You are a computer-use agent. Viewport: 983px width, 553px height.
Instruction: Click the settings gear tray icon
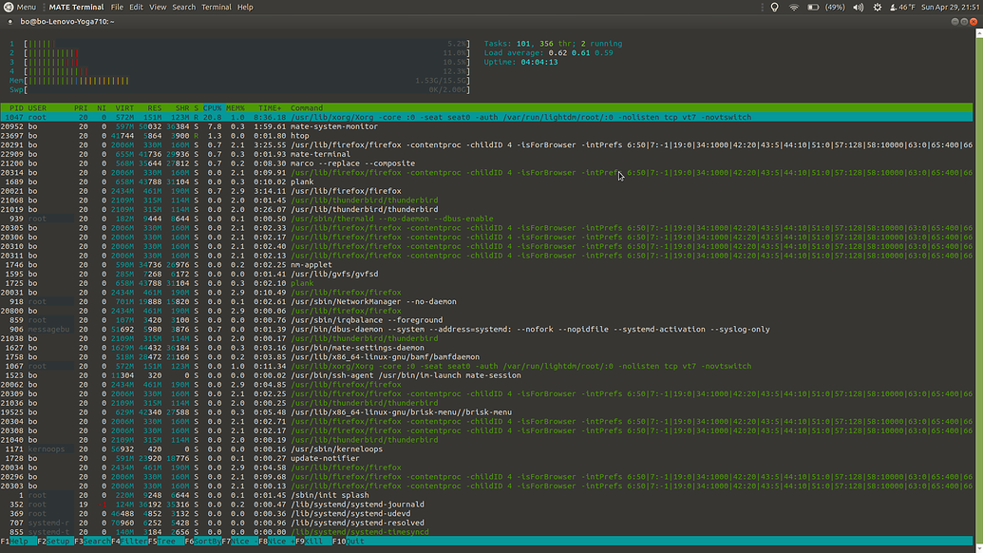(877, 7)
